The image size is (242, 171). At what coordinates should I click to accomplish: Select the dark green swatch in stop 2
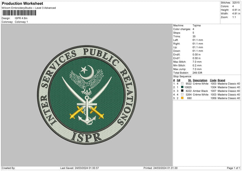(182, 87)
